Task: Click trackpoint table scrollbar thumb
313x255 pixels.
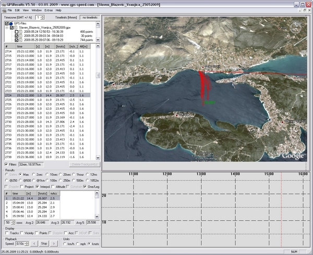Action: pyautogui.click(x=98, y=75)
